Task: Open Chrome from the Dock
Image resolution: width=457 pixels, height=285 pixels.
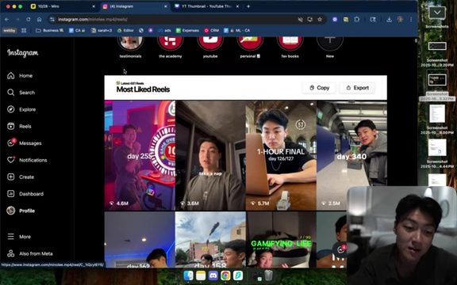Action: 225,275
